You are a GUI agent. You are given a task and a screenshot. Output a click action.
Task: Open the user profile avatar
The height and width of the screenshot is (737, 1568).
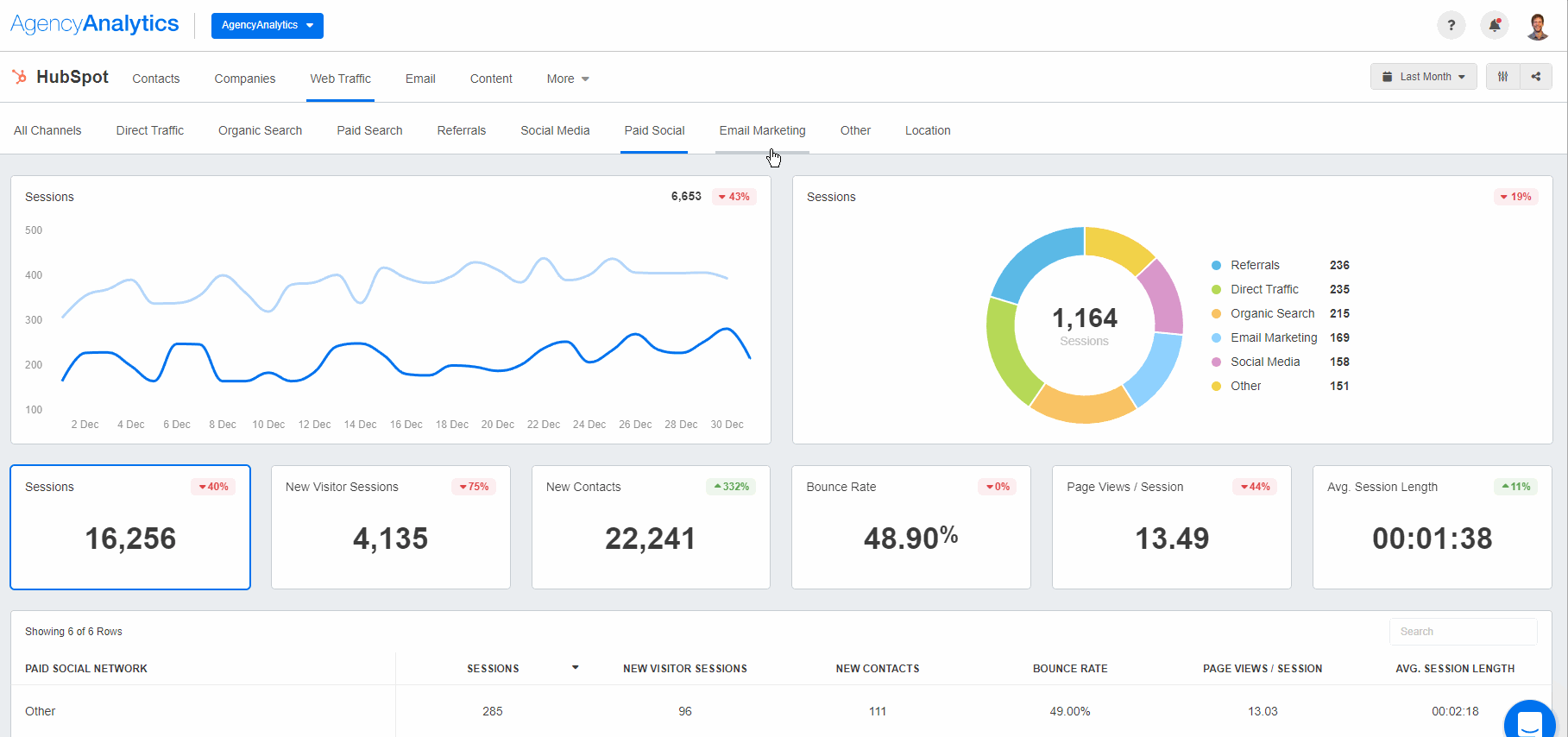point(1537,26)
